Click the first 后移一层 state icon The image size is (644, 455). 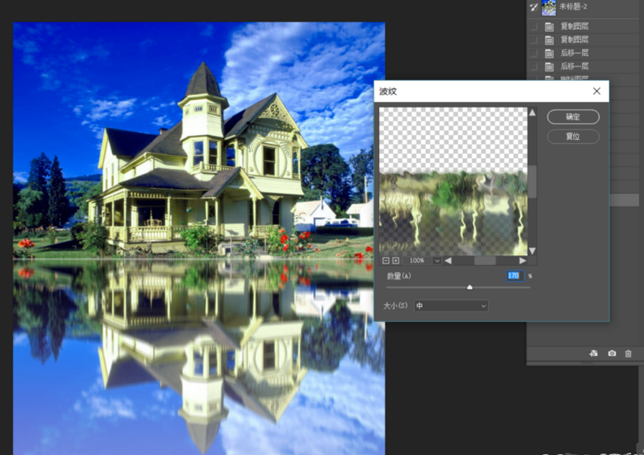[x=549, y=53]
